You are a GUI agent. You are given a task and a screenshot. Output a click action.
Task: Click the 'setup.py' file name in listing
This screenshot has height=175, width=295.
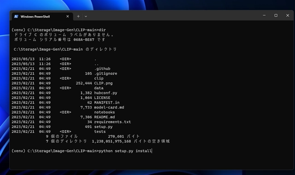pos(103,127)
